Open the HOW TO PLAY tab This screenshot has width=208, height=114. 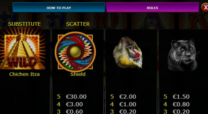59,7
